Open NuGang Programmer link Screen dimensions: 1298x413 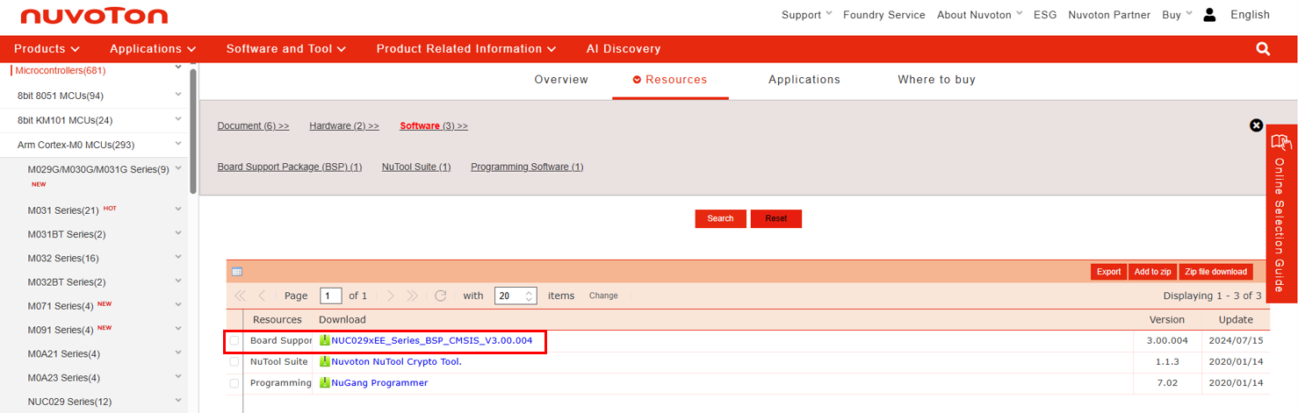[379, 383]
